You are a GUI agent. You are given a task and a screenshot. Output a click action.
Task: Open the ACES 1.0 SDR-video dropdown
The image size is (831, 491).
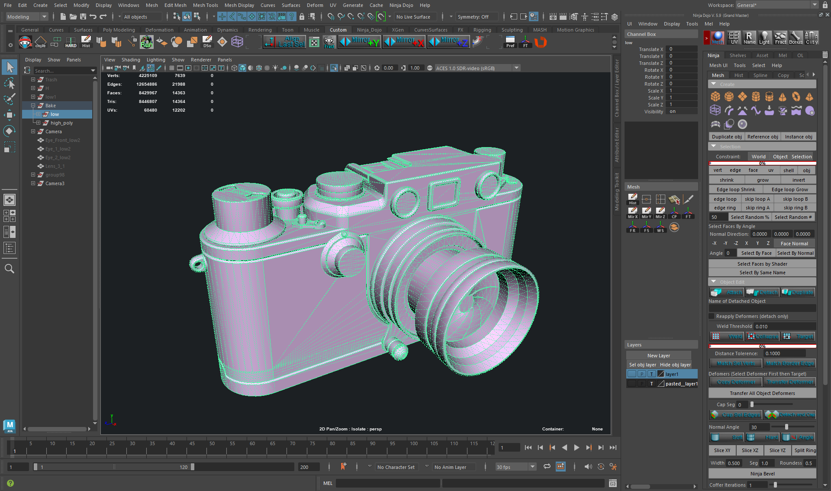click(x=516, y=68)
